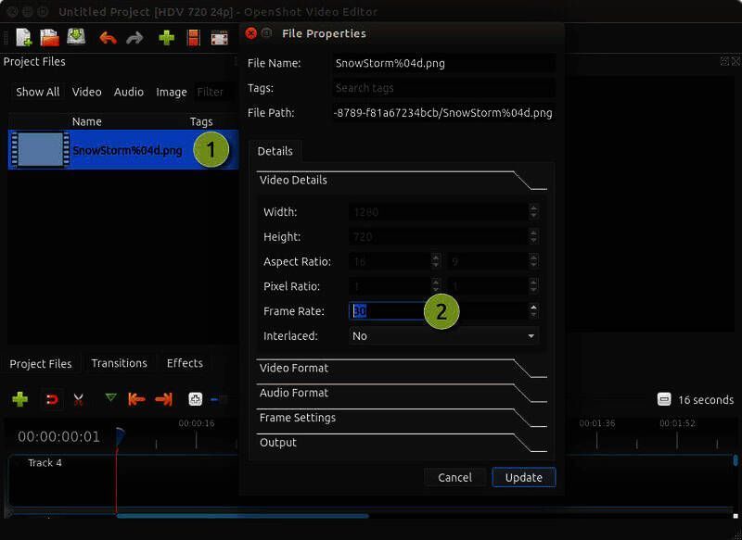Switch to the Effects tab
This screenshot has height=540, width=742.
coord(185,363)
